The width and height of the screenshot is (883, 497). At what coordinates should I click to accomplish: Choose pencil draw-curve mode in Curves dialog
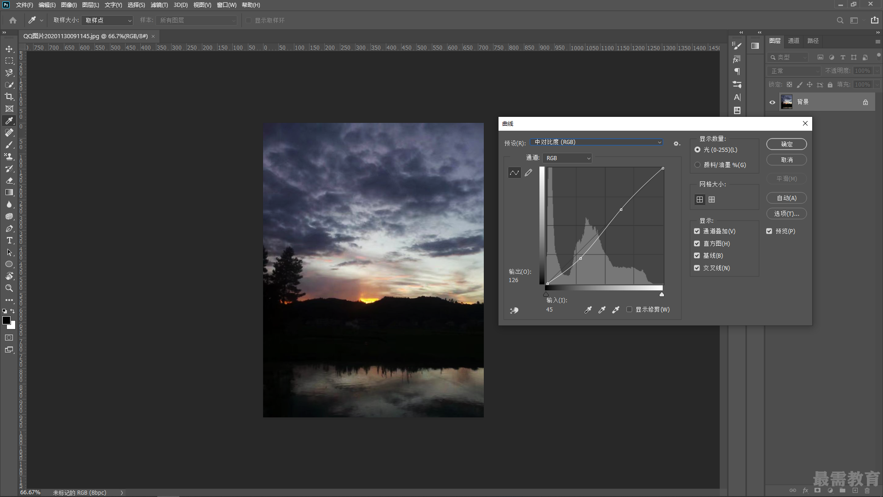pos(528,173)
